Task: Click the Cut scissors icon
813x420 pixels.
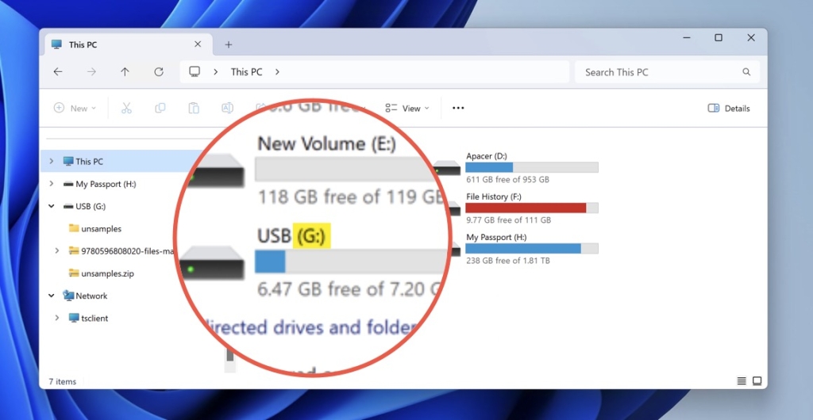Action: 126,108
